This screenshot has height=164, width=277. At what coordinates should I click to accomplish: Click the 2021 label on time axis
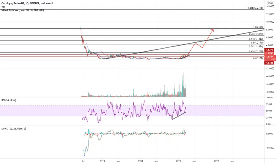coord(178,161)
